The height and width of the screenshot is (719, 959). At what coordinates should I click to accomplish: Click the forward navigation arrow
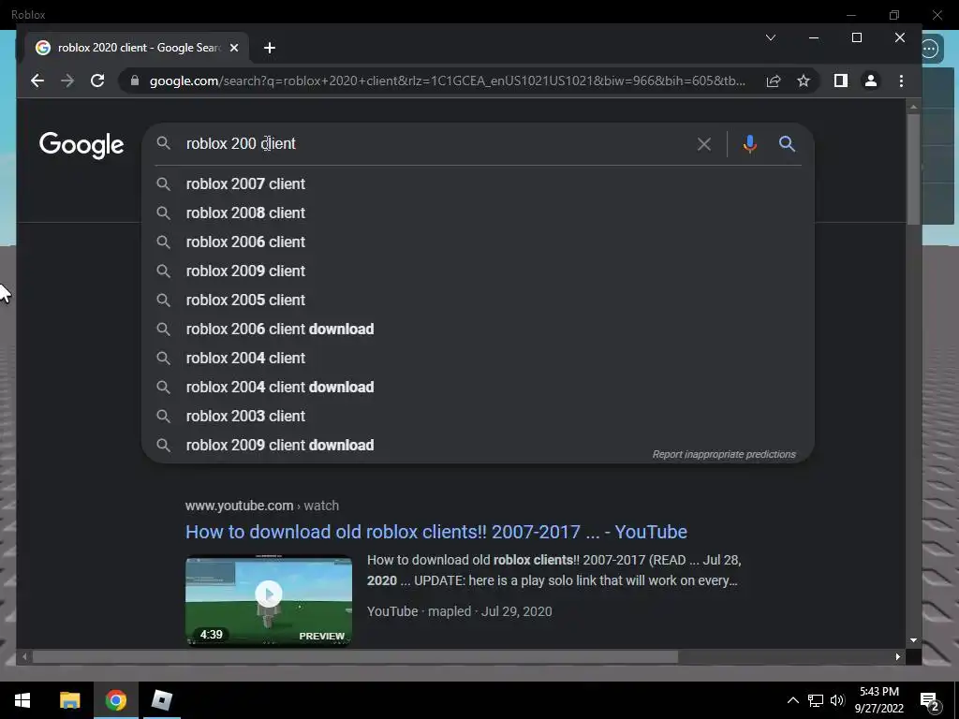(x=67, y=81)
